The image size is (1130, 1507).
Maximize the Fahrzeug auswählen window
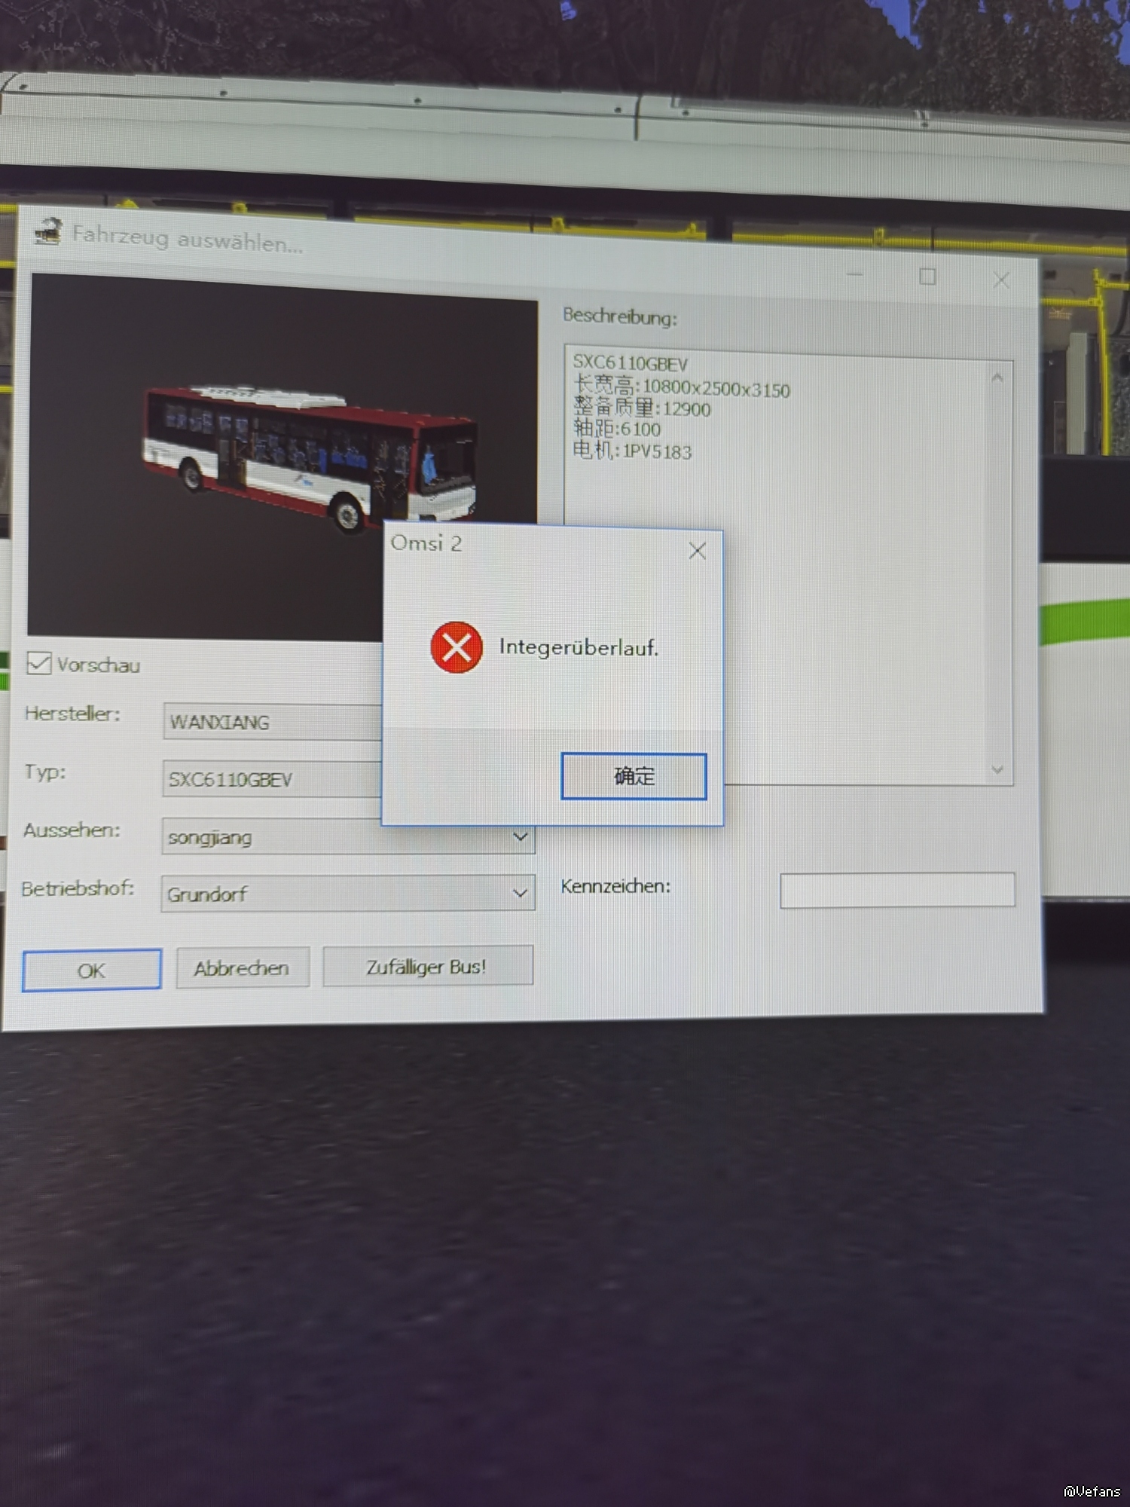point(927,277)
